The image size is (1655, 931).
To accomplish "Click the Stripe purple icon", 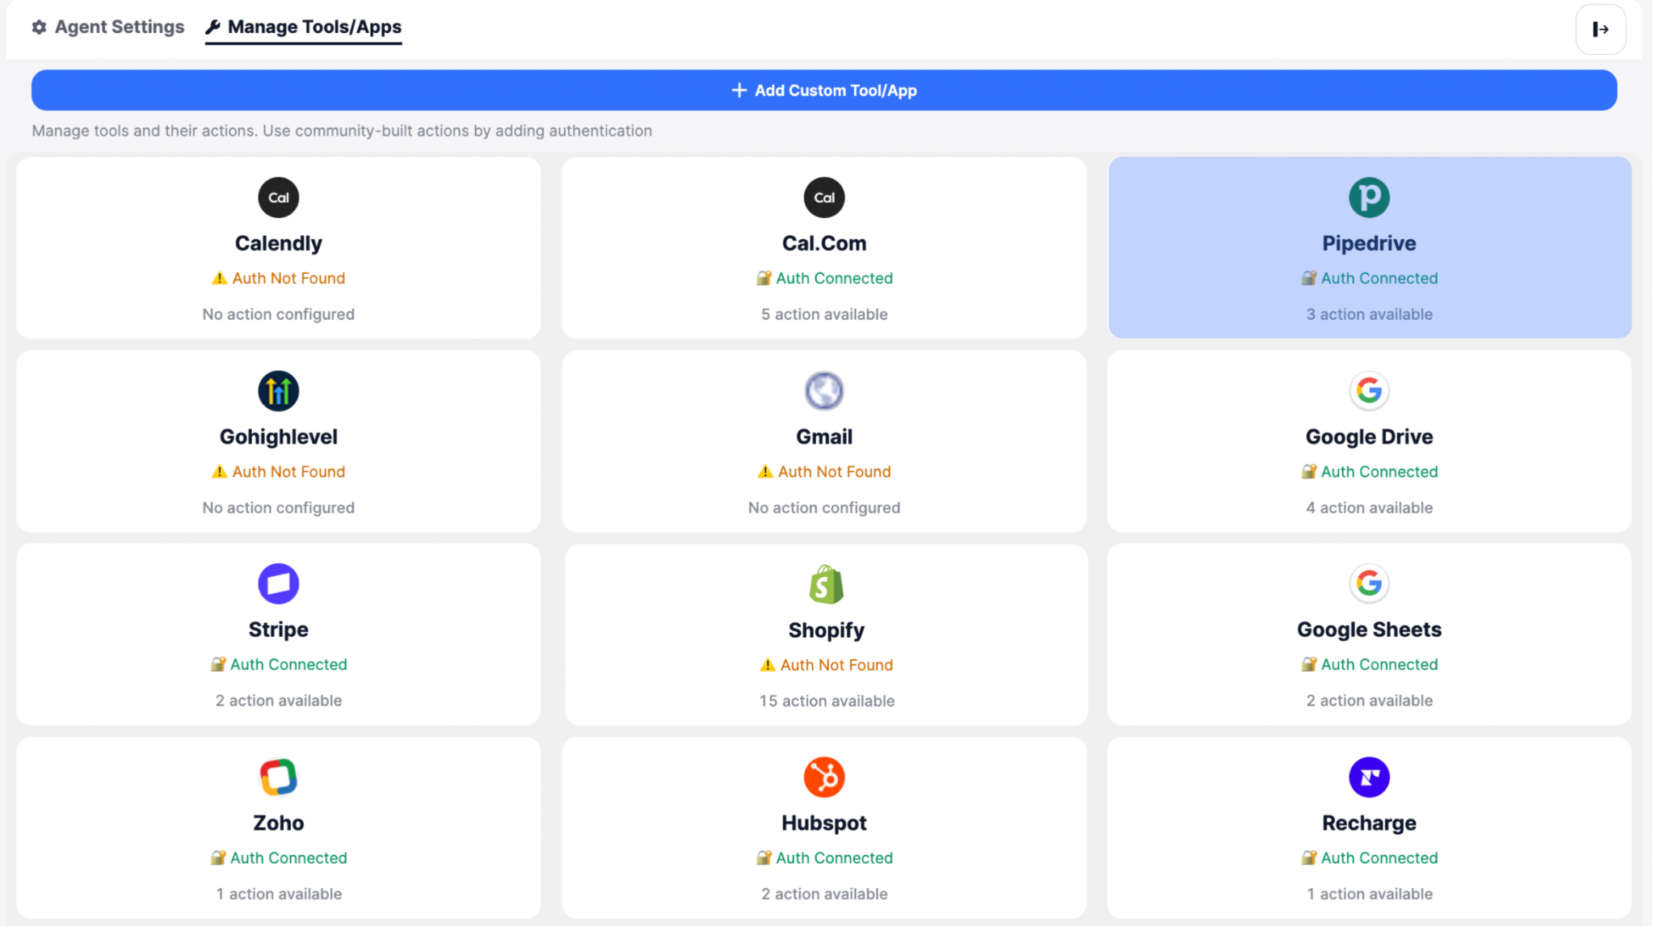I will pos(278,583).
